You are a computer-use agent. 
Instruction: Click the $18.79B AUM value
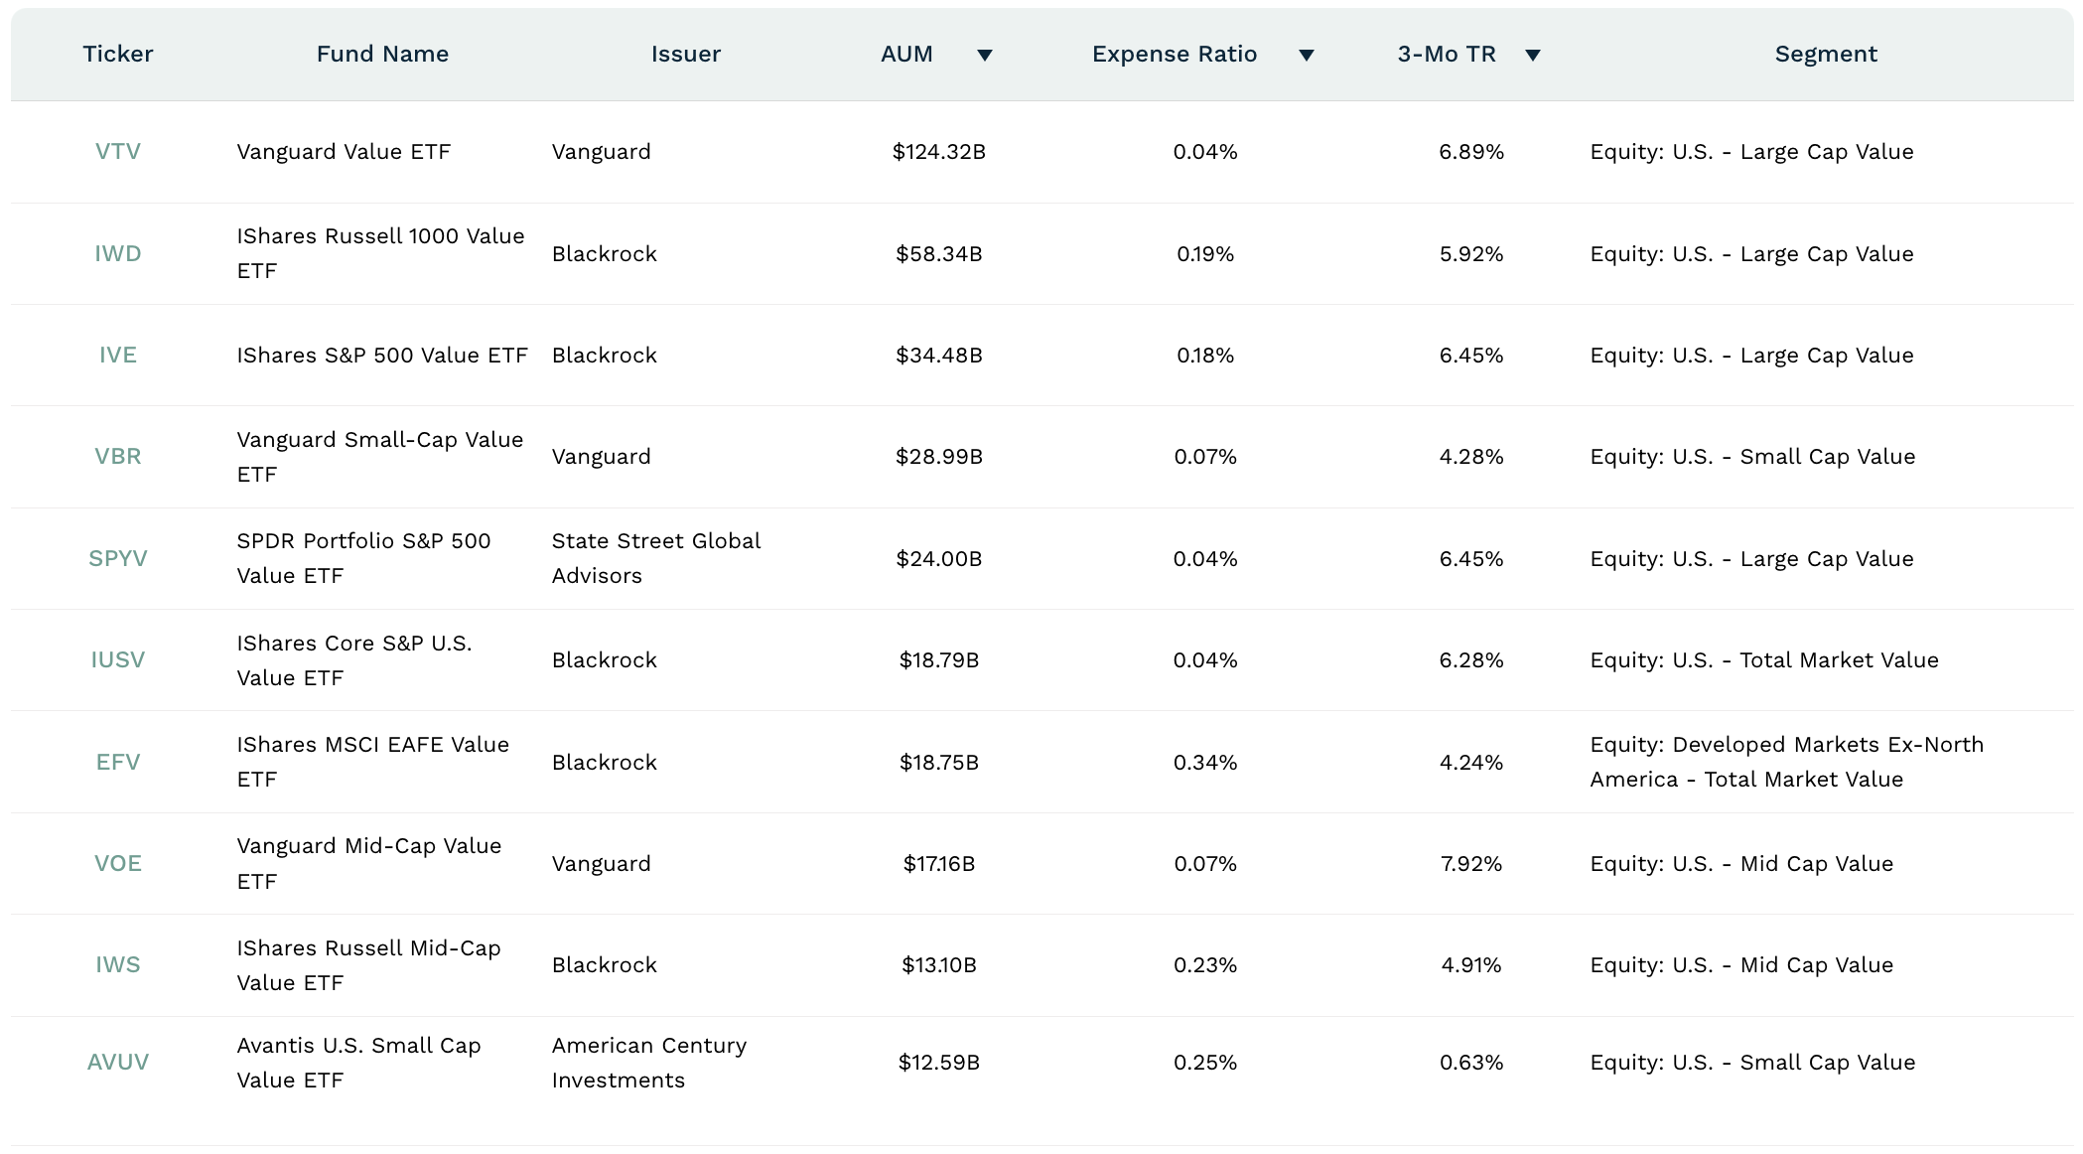click(x=939, y=659)
